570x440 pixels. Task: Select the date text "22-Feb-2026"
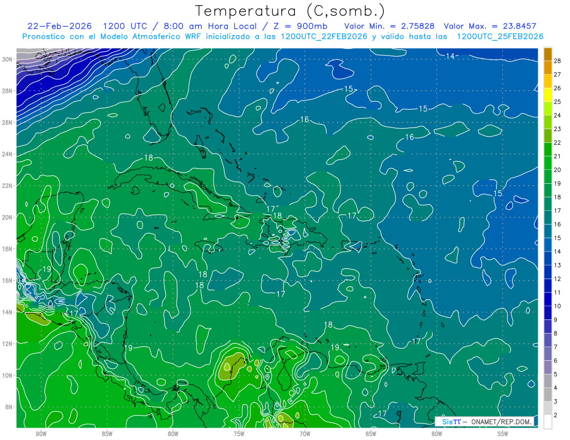61,26
